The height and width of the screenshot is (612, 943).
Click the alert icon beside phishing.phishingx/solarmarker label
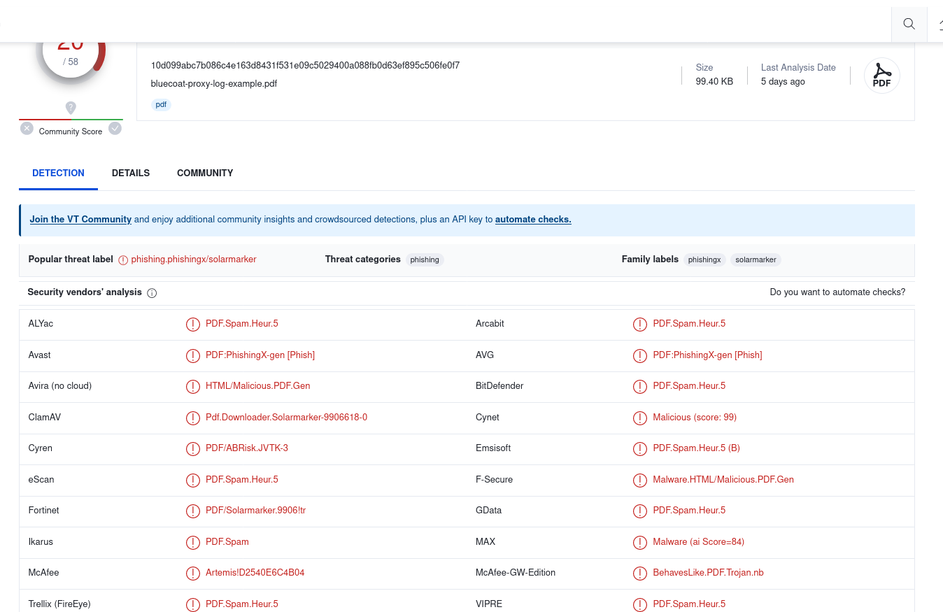point(123,259)
